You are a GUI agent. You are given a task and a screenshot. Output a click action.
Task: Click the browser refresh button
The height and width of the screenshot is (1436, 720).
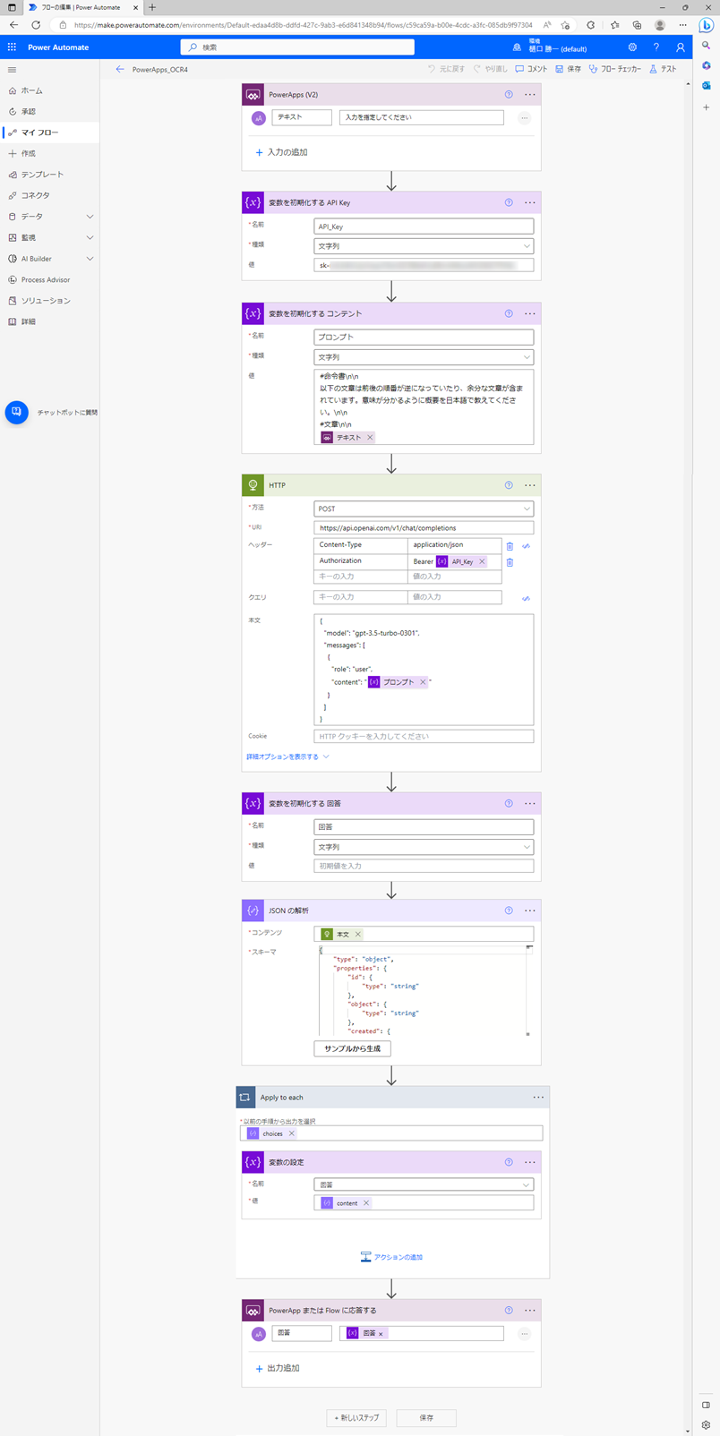36,25
